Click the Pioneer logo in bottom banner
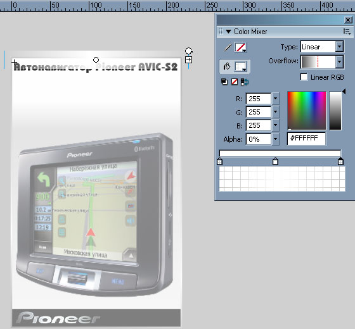Viewport: 355px width, 329px height. pos(58,318)
